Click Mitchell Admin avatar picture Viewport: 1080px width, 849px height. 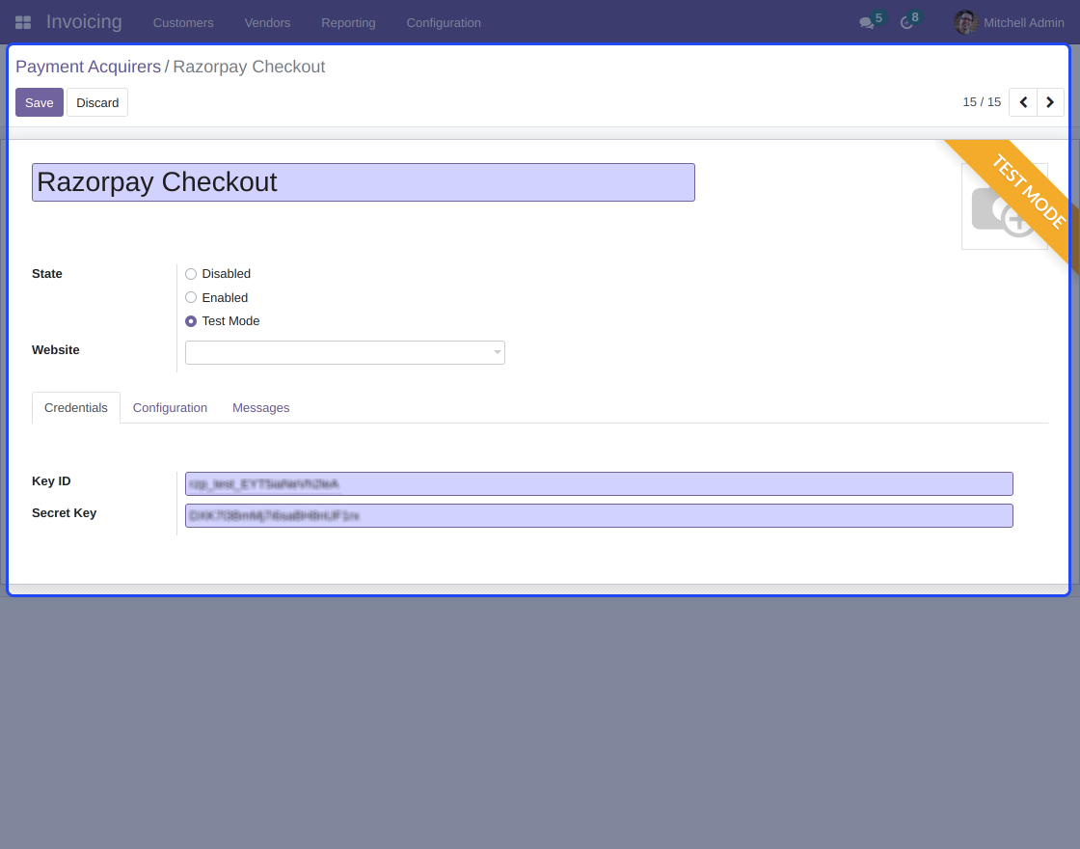pos(965,23)
